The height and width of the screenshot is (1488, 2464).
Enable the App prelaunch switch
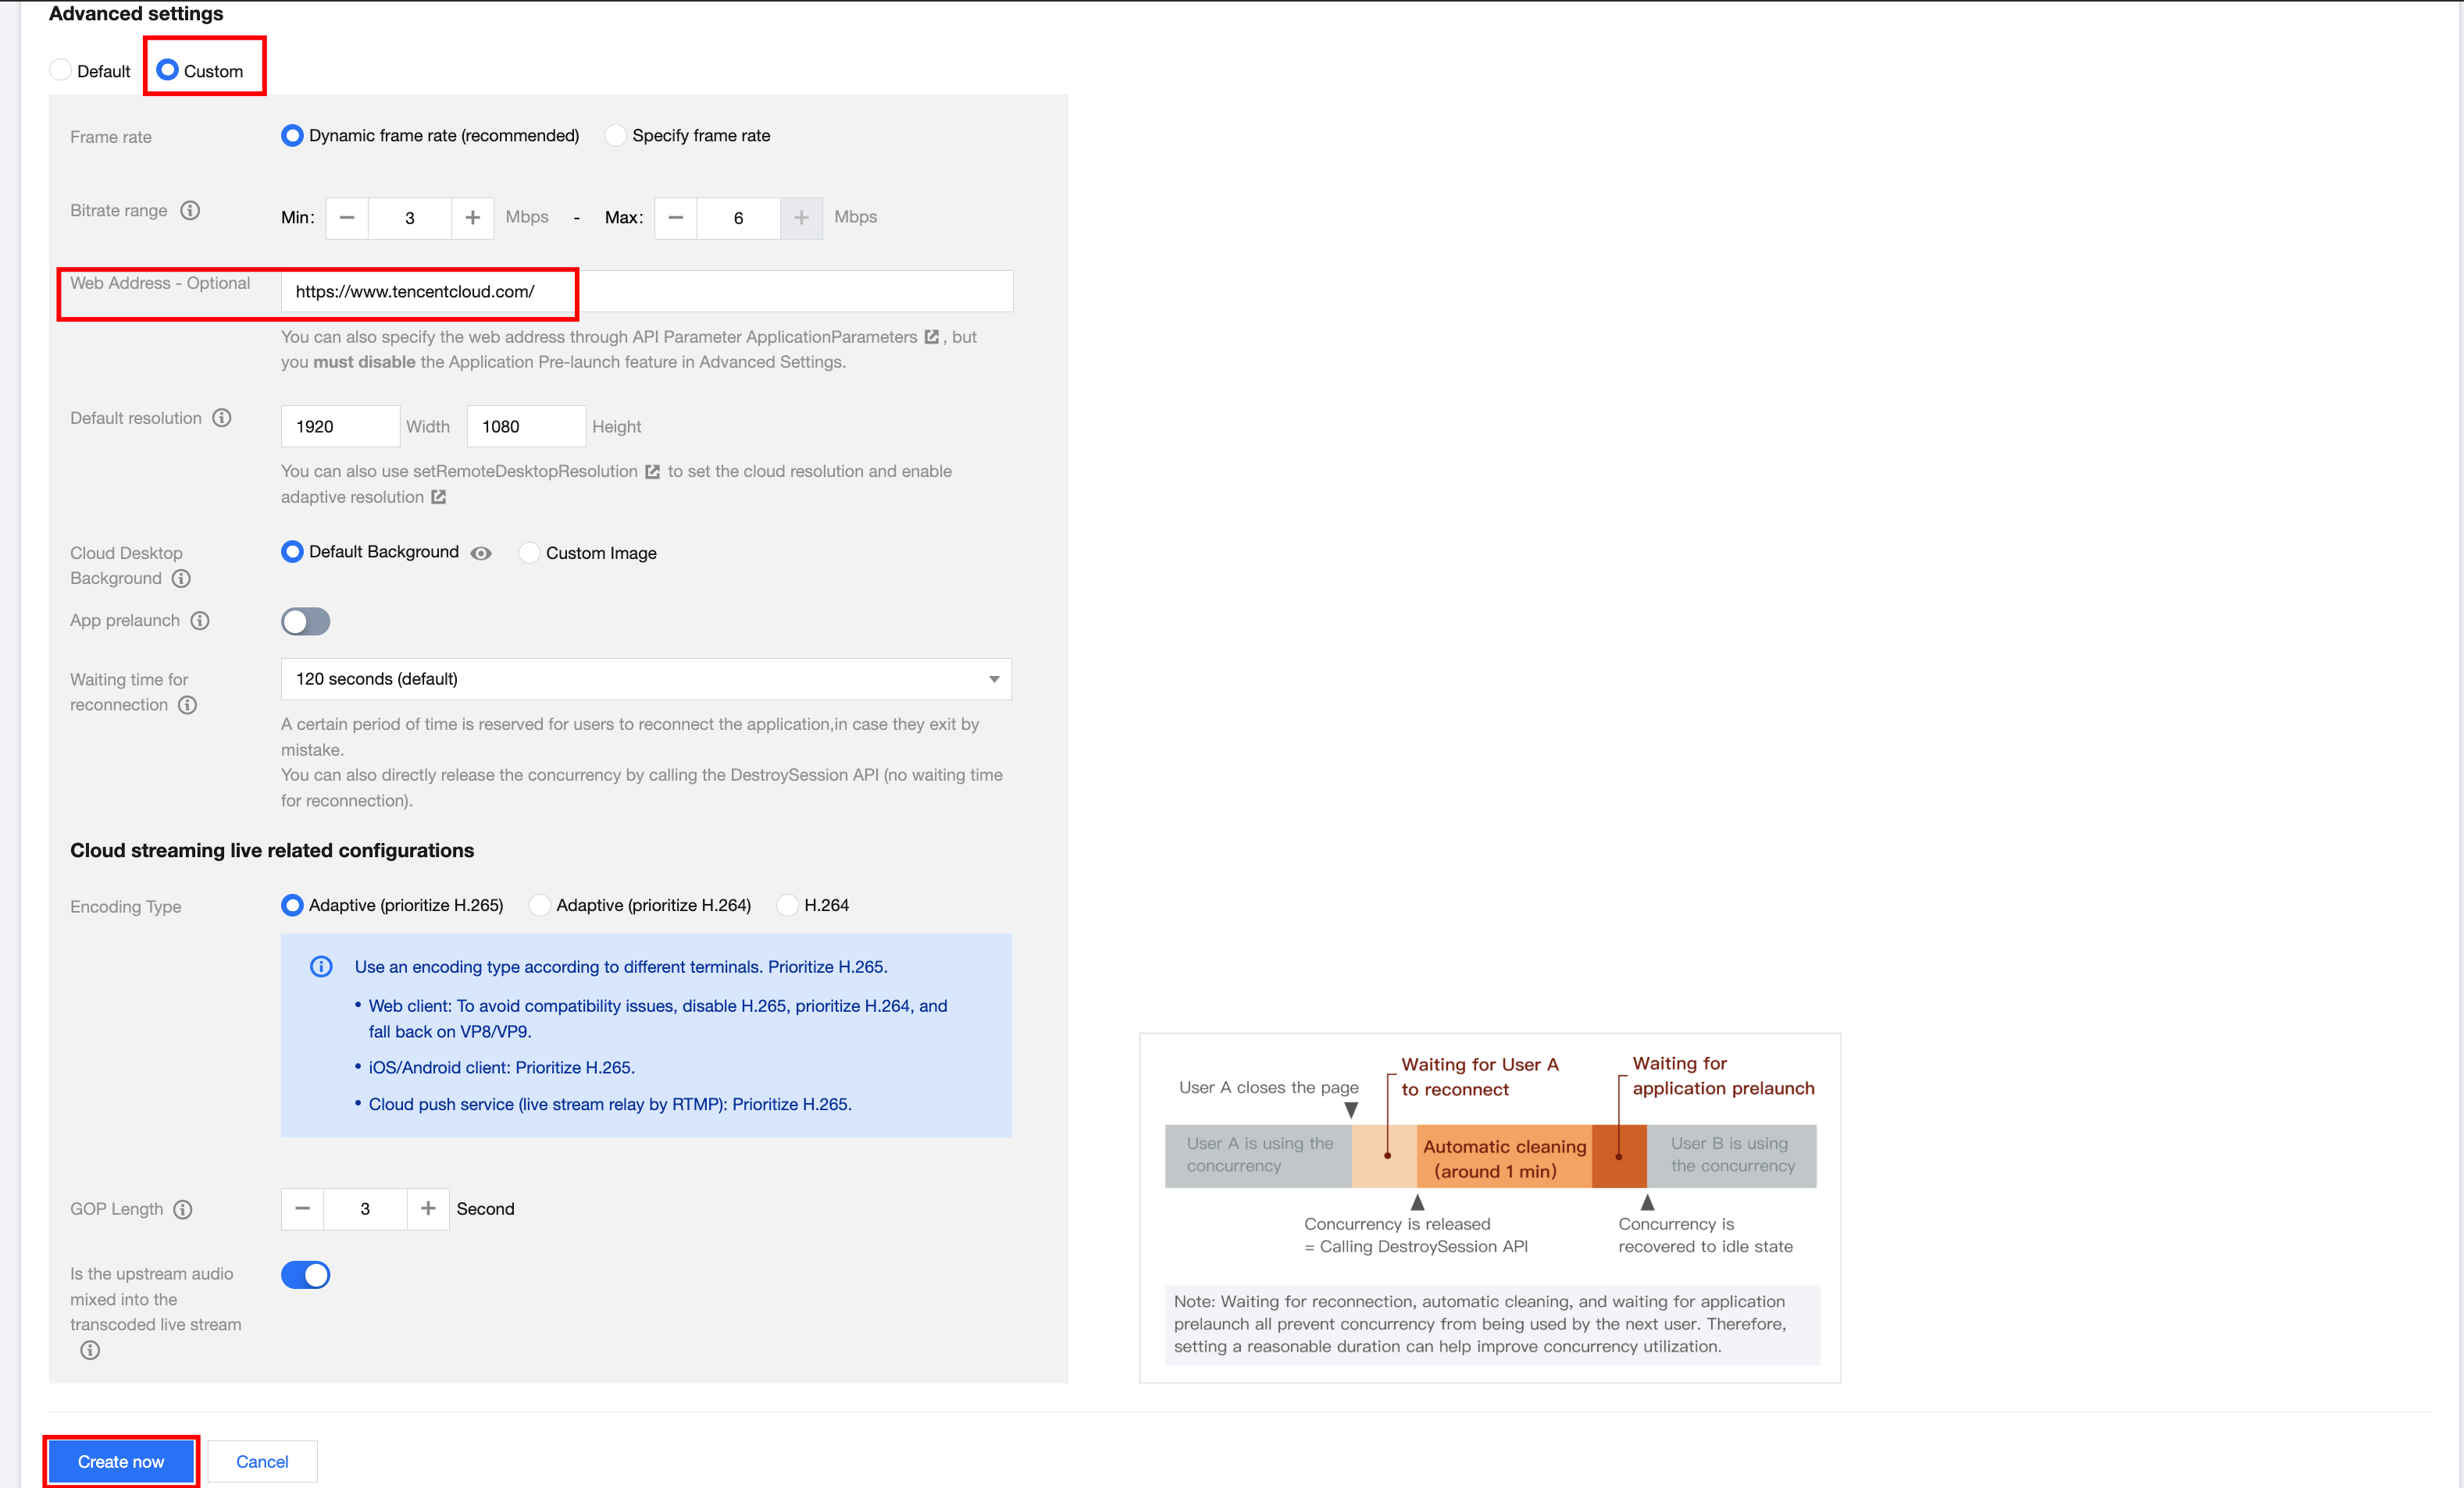click(x=305, y=621)
